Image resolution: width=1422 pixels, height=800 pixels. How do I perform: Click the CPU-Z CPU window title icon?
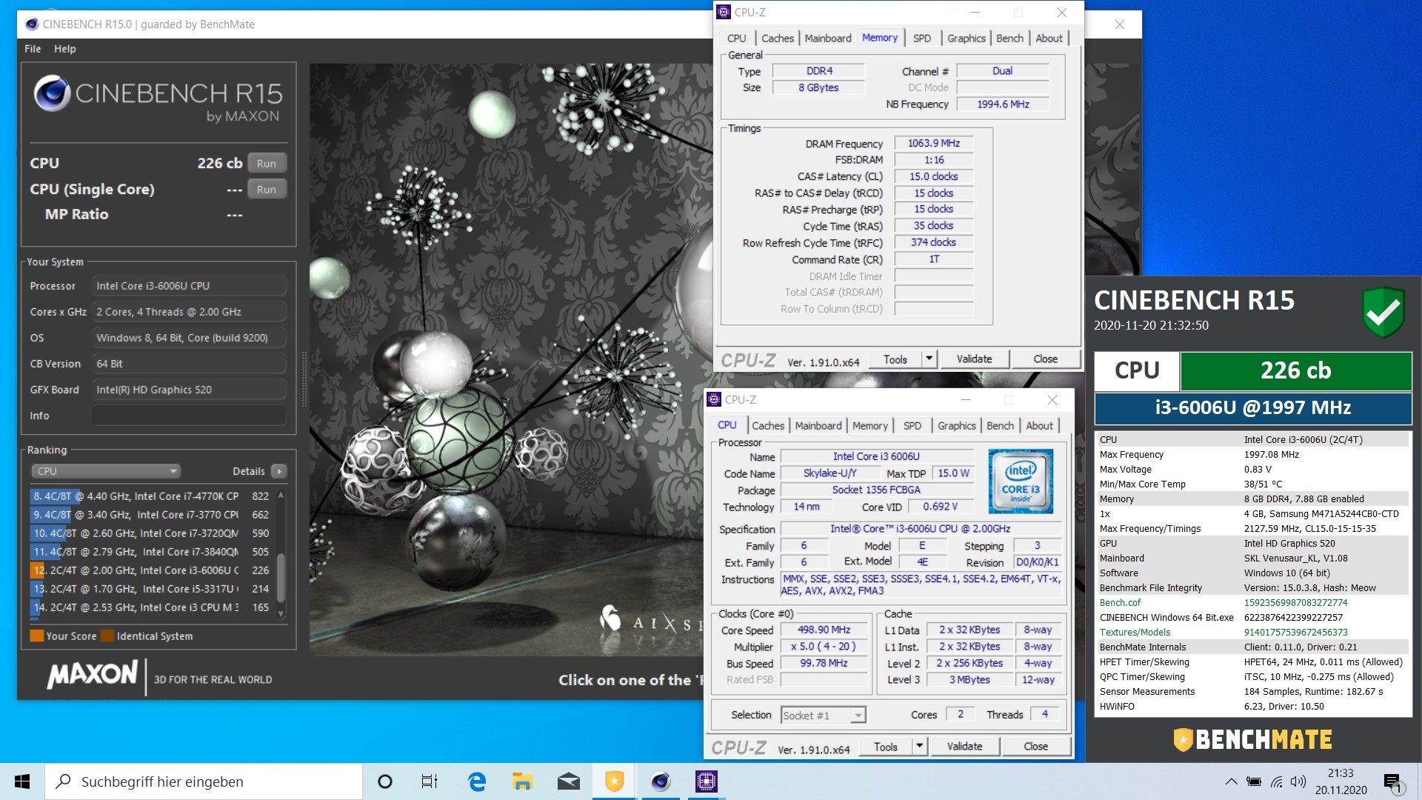coord(714,399)
